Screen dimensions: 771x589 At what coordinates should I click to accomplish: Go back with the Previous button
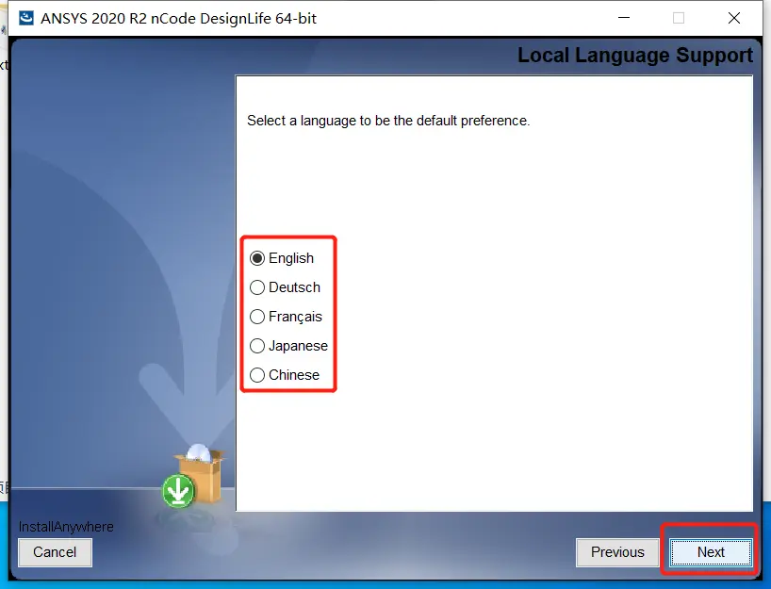point(617,552)
